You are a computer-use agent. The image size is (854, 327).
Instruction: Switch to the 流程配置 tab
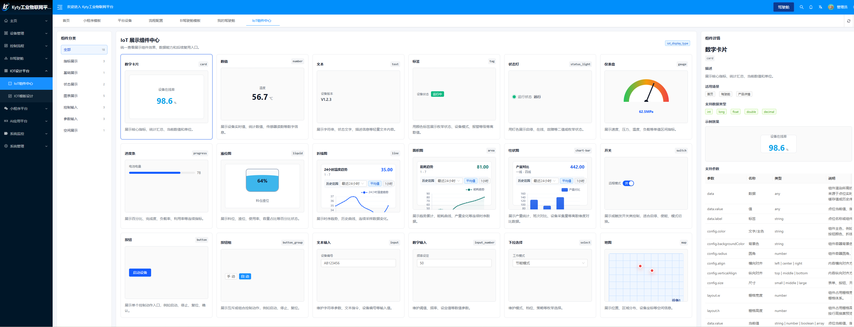[x=156, y=21]
